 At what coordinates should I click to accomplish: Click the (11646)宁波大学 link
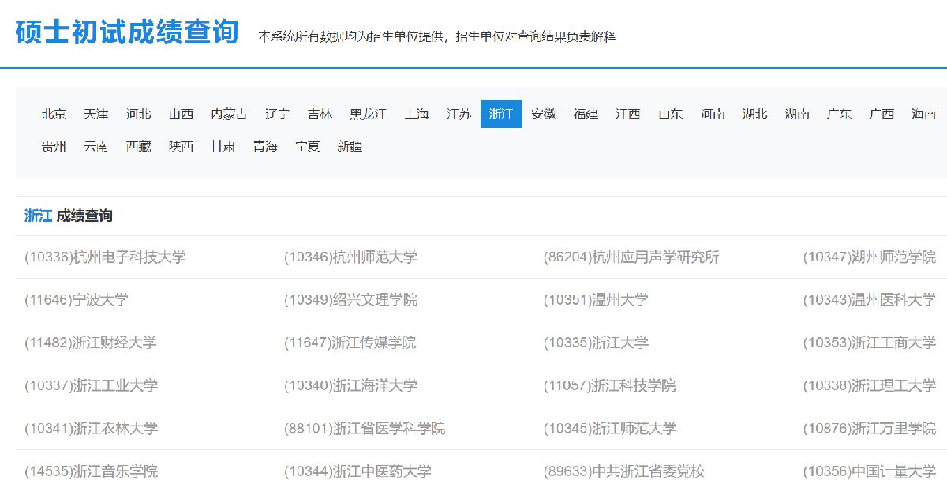(x=77, y=300)
